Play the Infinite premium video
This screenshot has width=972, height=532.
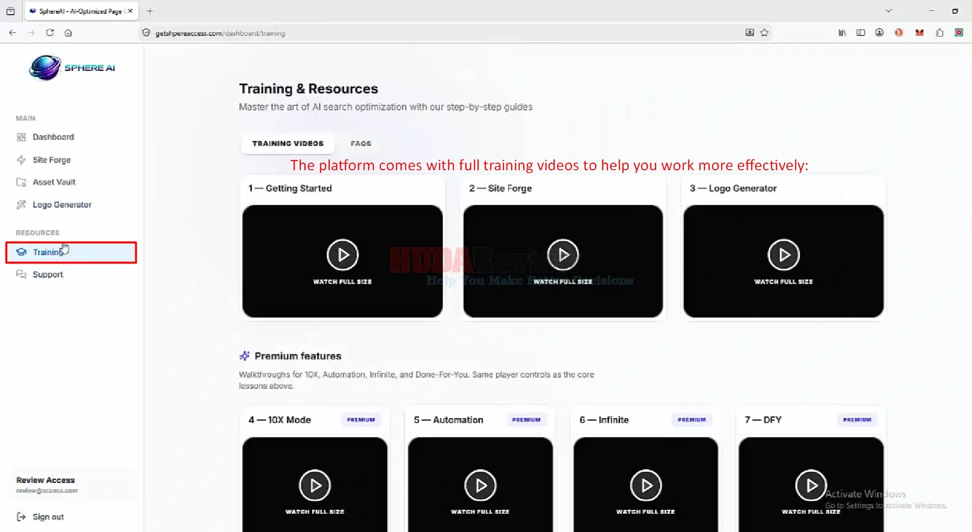click(x=646, y=485)
